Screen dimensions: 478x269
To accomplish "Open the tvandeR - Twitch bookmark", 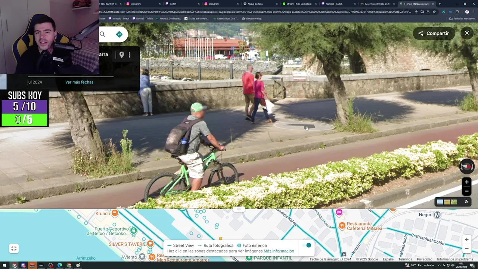I will pyautogui.click(x=119, y=19).
